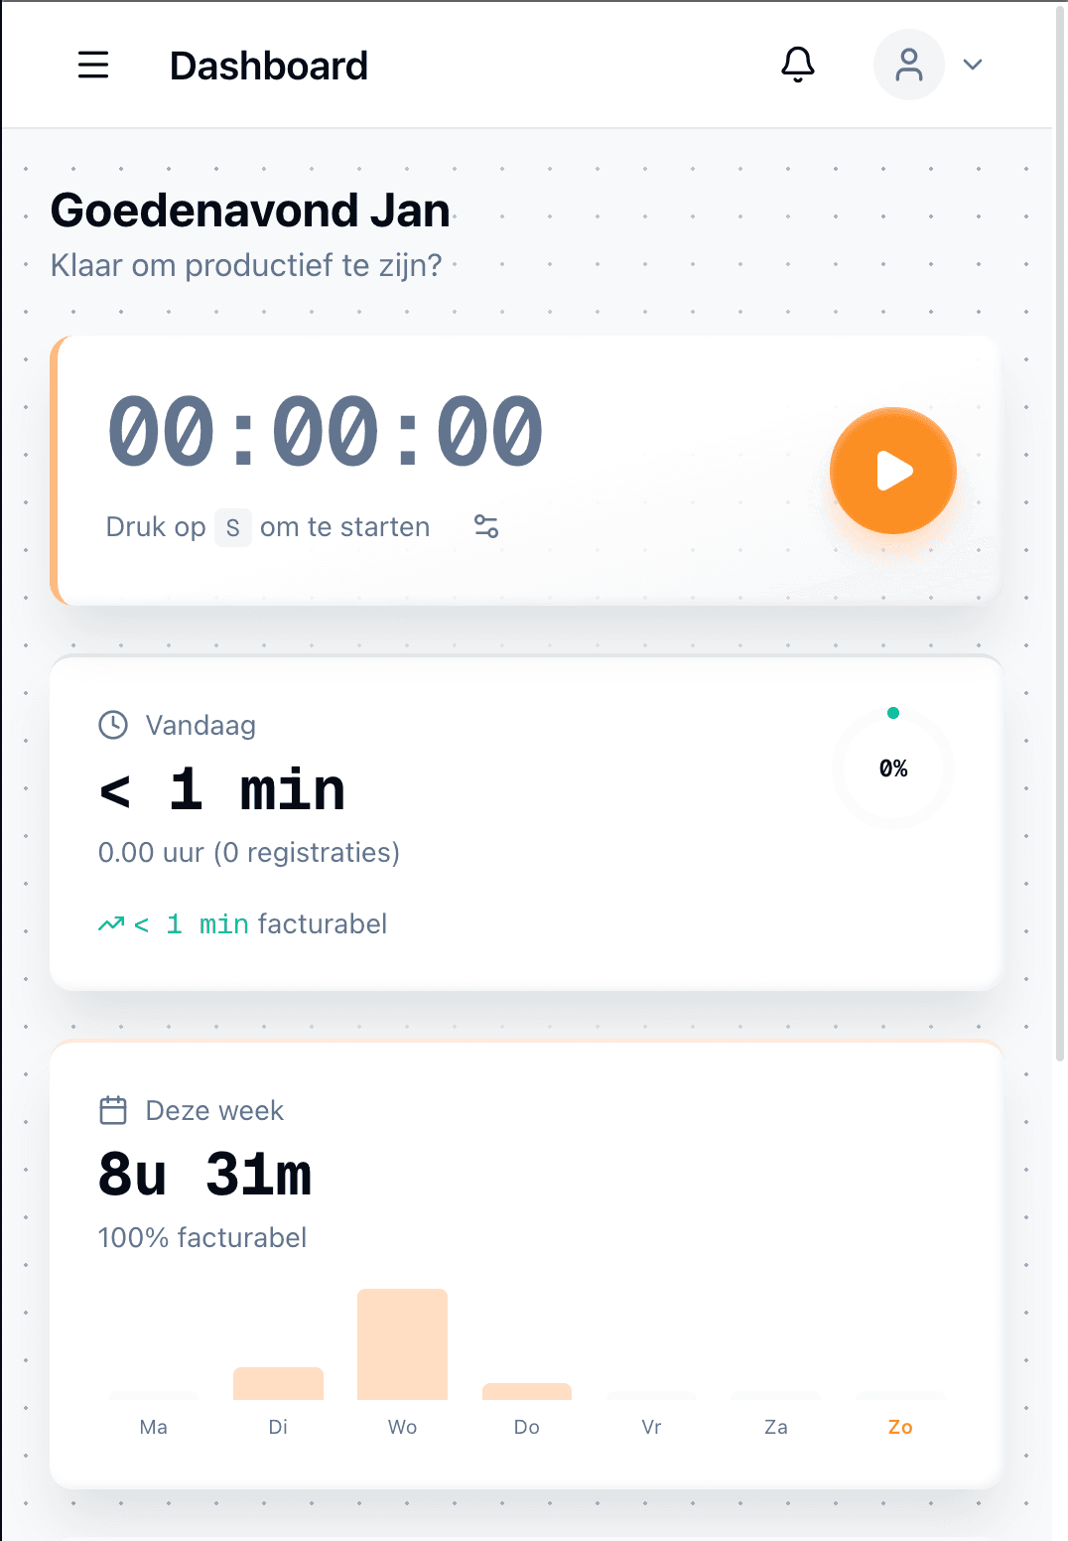Click the '100% facturabel' text
This screenshot has width=1068, height=1541.
coord(203,1237)
